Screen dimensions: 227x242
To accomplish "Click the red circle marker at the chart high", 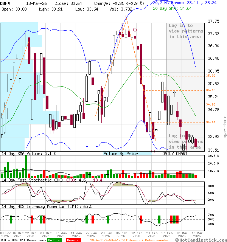I will point(135,29).
